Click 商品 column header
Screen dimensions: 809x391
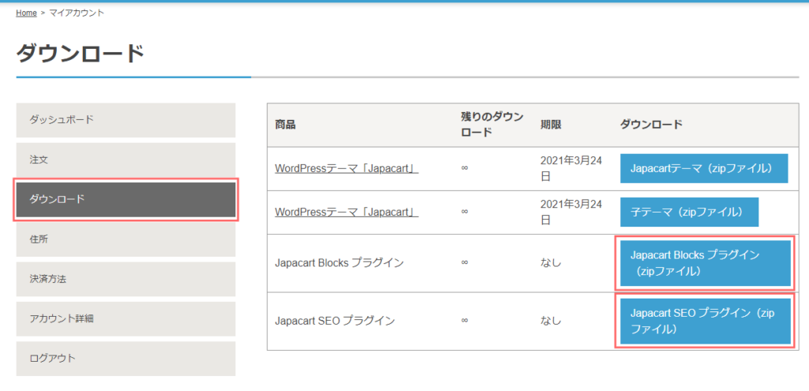(x=285, y=125)
